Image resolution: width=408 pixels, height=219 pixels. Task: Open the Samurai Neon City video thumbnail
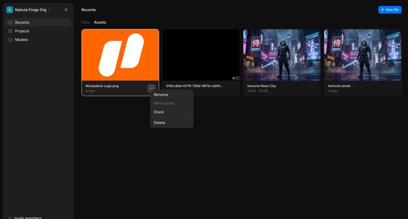point(282,55)
